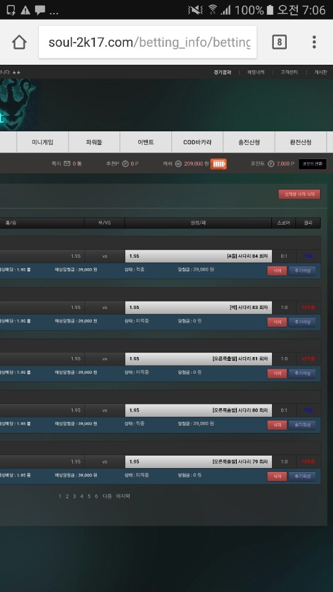Click the black 포인트전환 button

click(x=313, y=164)
